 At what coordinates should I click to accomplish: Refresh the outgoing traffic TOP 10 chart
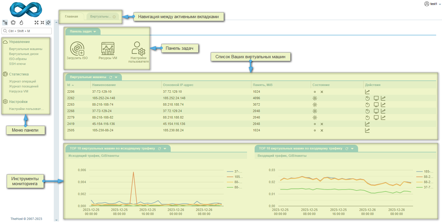[159, 149]
